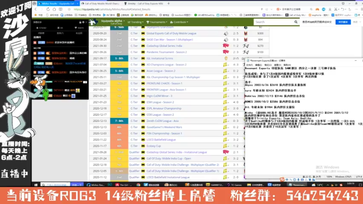Click the address bar URL
Image resolution: width=363 pixels, height=204 pixels.
pyautogui.click(x=112, y=9)
